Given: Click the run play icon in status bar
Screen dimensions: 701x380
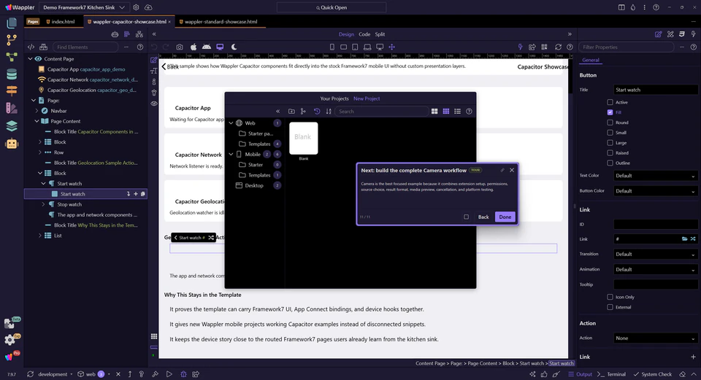Looking at the screenshot, I should click(169, 374).
